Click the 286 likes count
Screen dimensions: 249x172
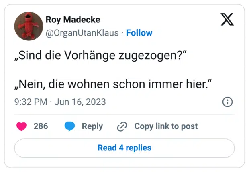(41, 126)
